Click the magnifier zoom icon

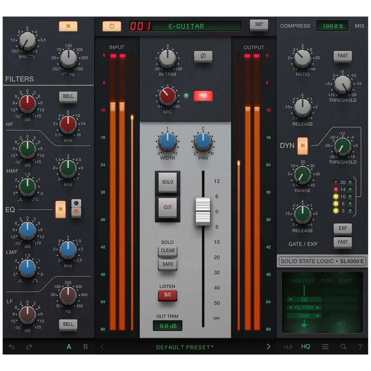pos(343,347)
